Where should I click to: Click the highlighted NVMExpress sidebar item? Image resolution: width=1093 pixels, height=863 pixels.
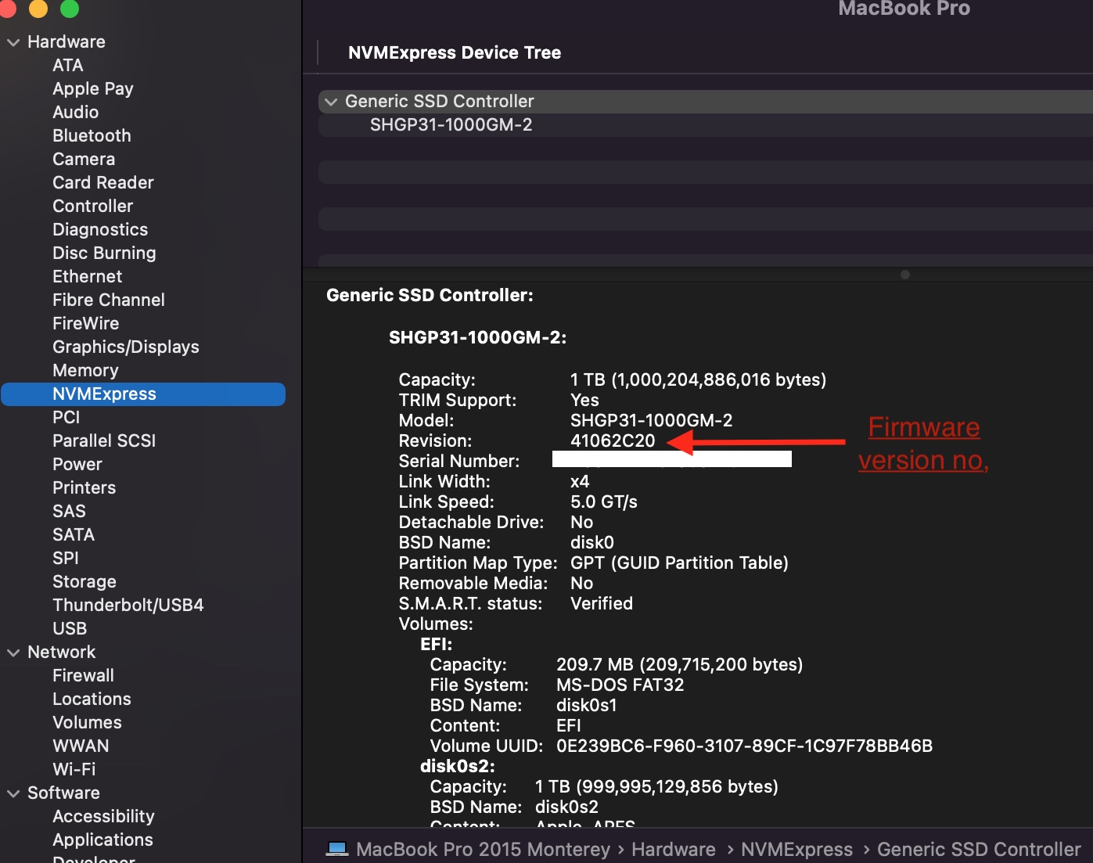tap(143, 394)
